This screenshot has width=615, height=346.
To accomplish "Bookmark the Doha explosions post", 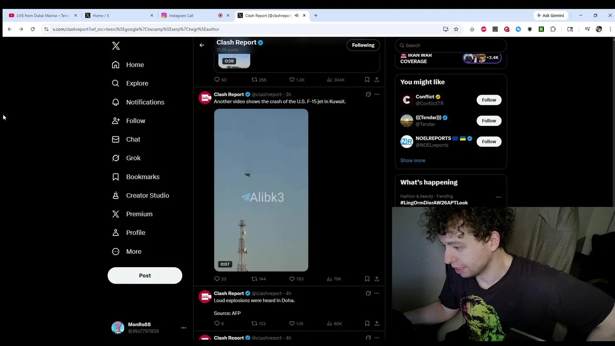I will (x=367, y=323).
